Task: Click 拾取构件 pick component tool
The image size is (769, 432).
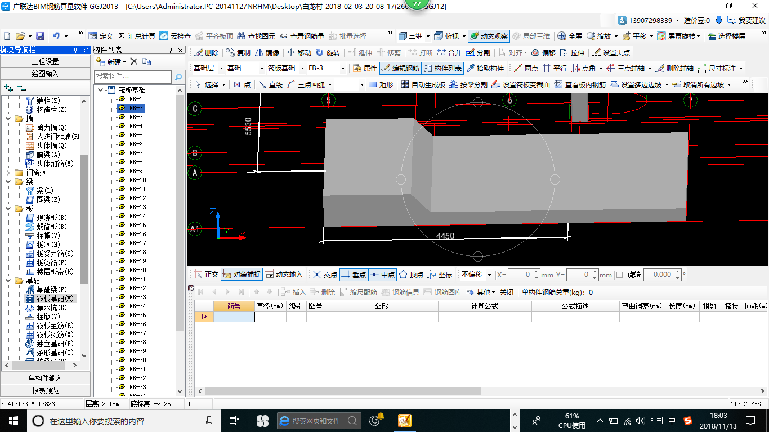Action: click(x=485, y=68)
